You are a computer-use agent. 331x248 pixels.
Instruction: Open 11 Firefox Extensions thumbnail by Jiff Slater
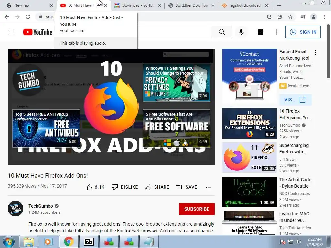click(x=249, y=158)
